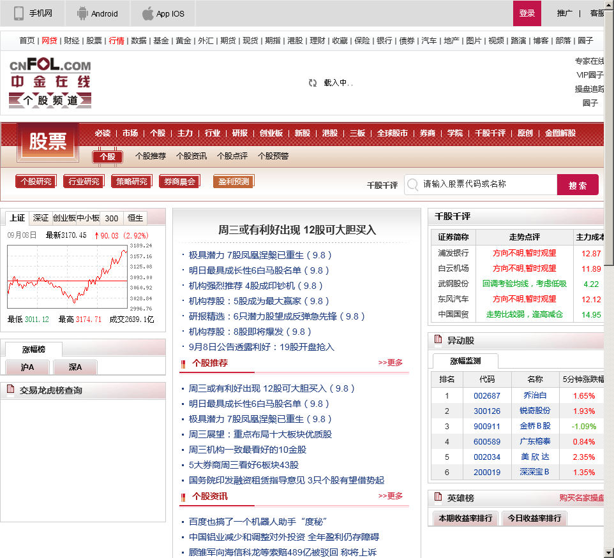The image size is (614, 558).
Task: Open 全球股市 in the red stock menu
Action: point(393,133)
